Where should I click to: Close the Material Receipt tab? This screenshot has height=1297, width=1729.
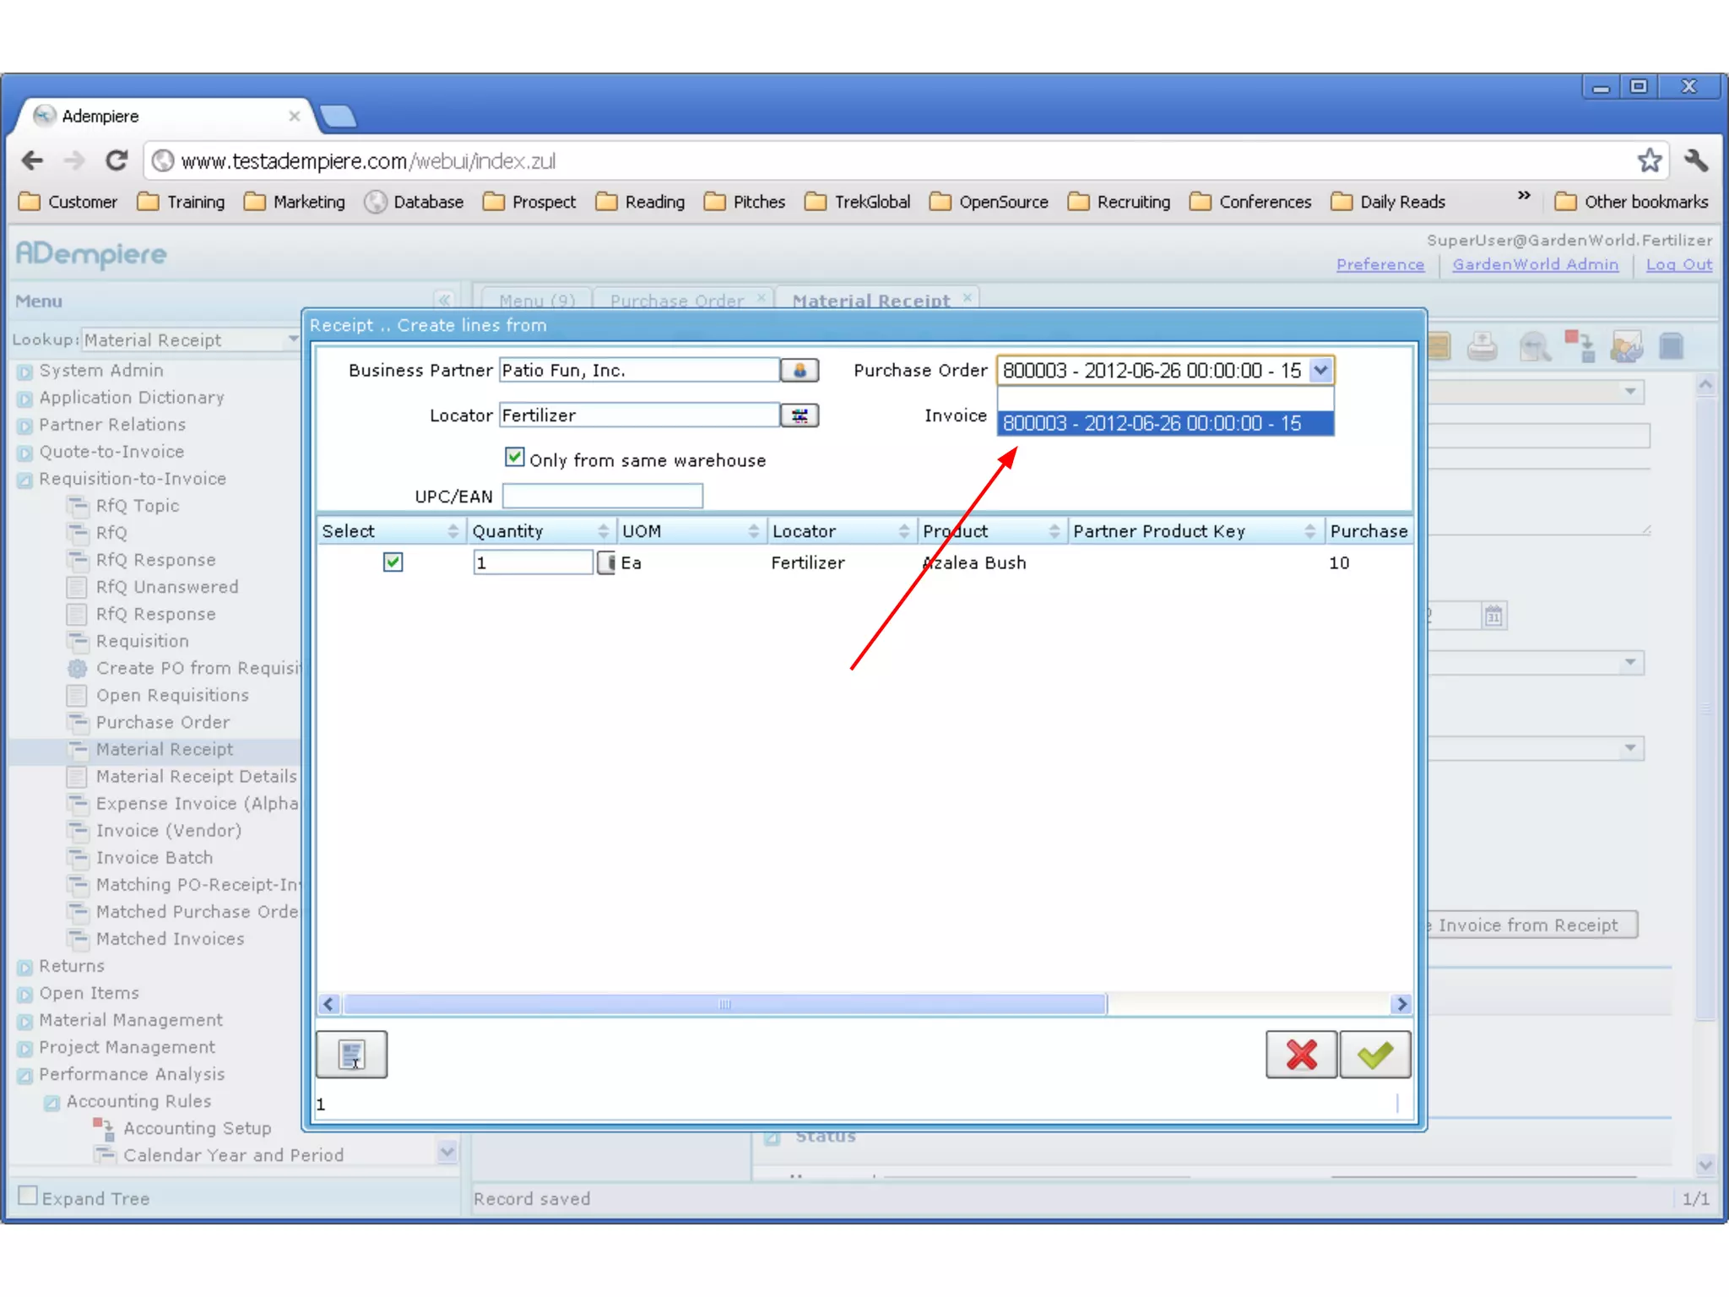[x=967, y=297]
